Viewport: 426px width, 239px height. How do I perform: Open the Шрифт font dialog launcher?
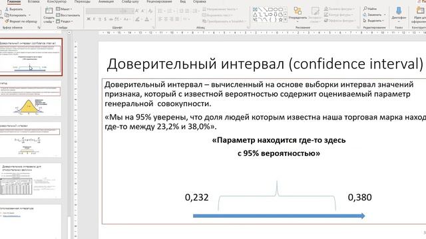[154, 28]
